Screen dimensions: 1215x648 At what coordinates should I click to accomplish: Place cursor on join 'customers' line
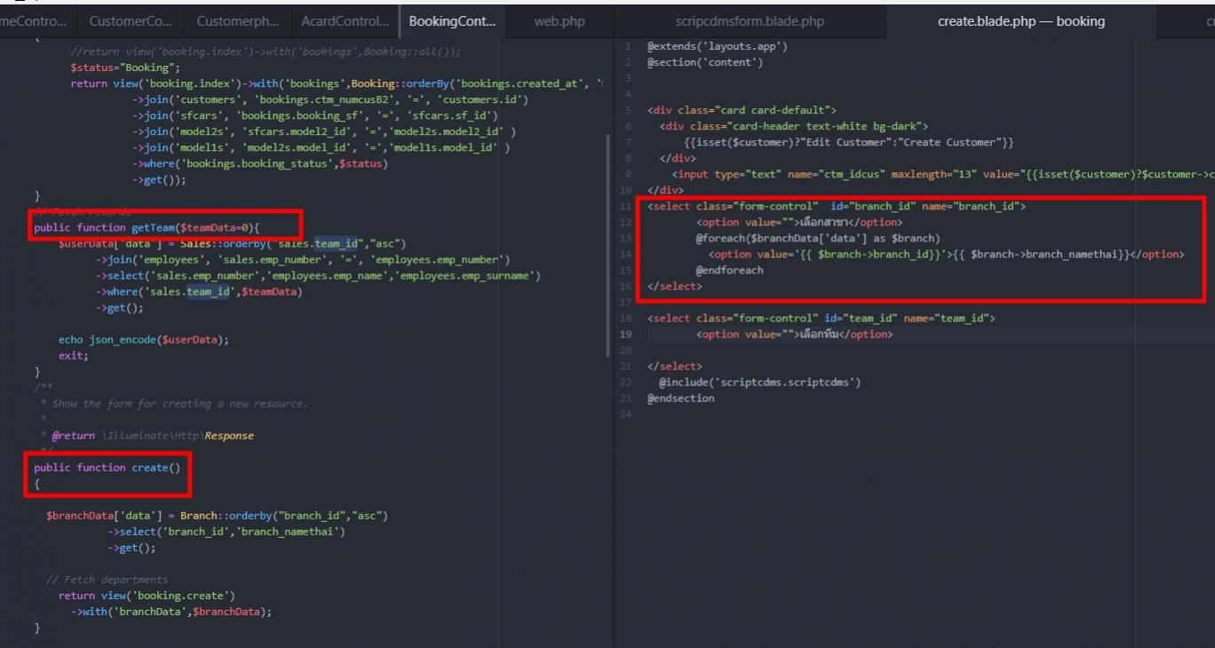pyautogui.click(x=330, y=100)
